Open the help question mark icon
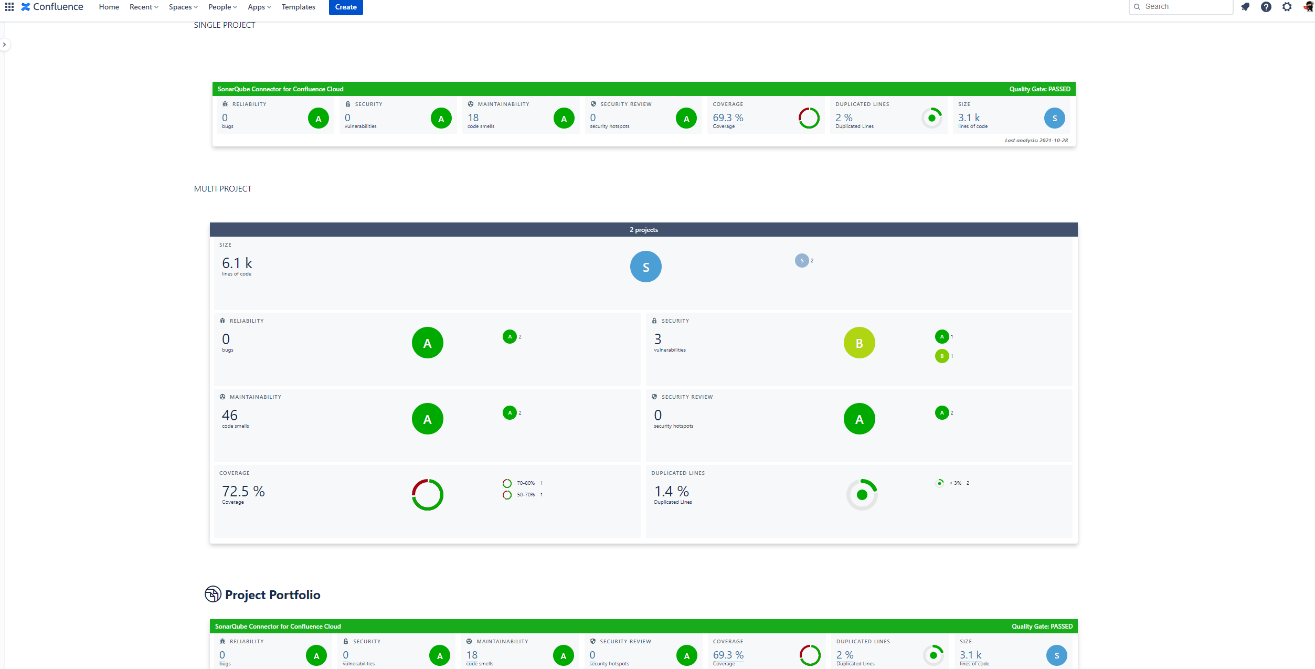Viewport: 1315px width, 669px height. pos(1266,7)
